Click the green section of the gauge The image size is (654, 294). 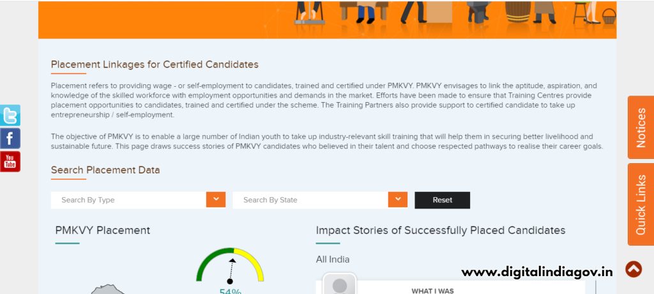(x=209, y=261)
